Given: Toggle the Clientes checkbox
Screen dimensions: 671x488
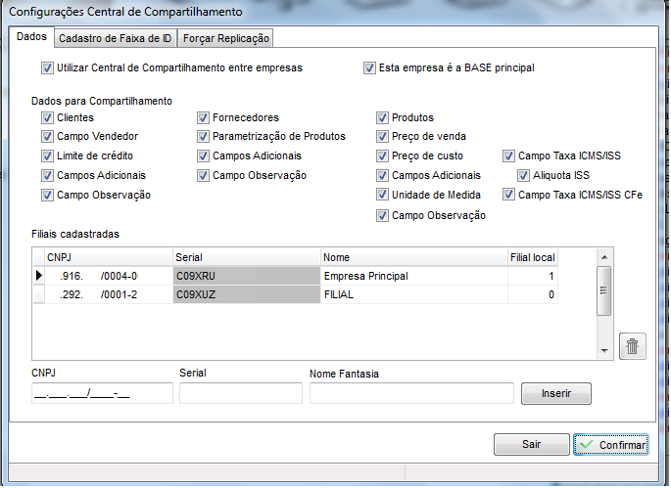Looking at the screenshot, I should pyautogui.click(x=47, y=117).
